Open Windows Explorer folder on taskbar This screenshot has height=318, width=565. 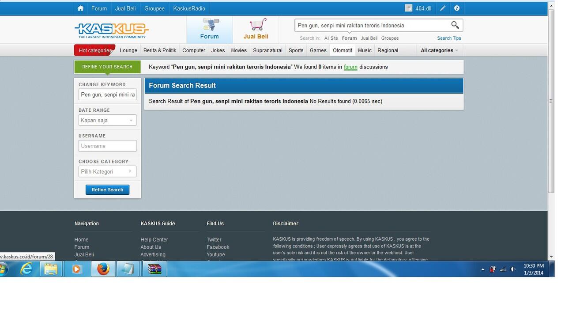(x=51, y=269)
